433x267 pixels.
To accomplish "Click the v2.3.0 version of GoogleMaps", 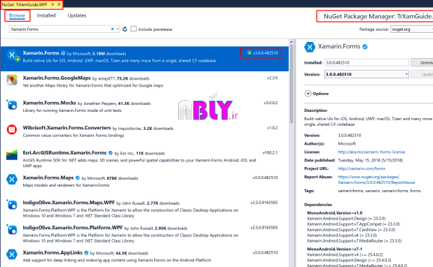I will (x=272, y=78).
